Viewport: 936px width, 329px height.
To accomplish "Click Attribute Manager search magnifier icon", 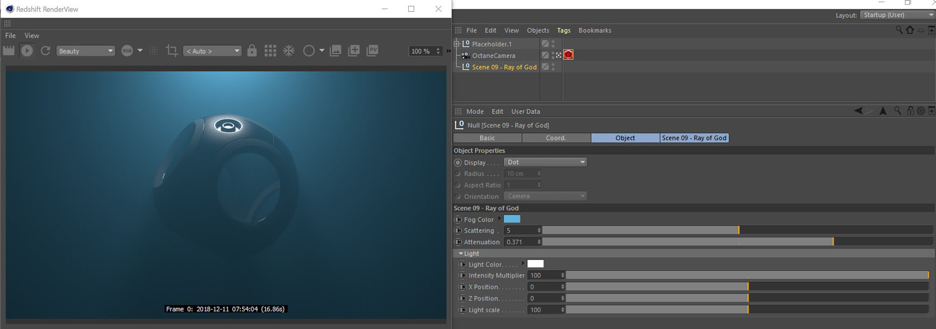I will point(898,111).
